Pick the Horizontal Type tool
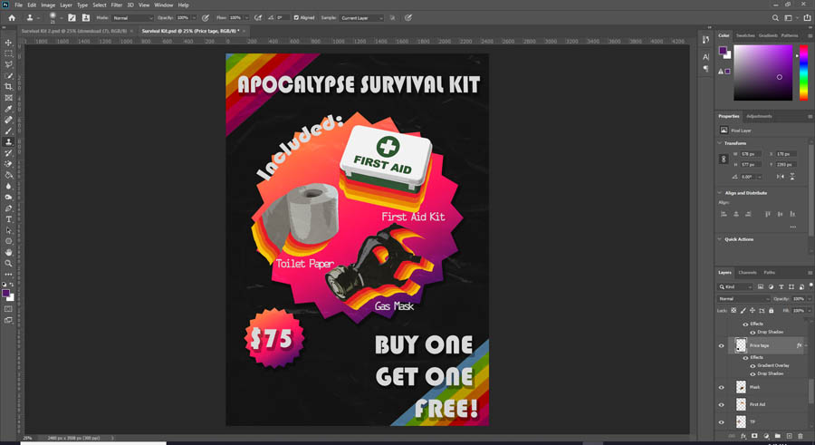Screen dimensions: 815x445 (9, 219)
